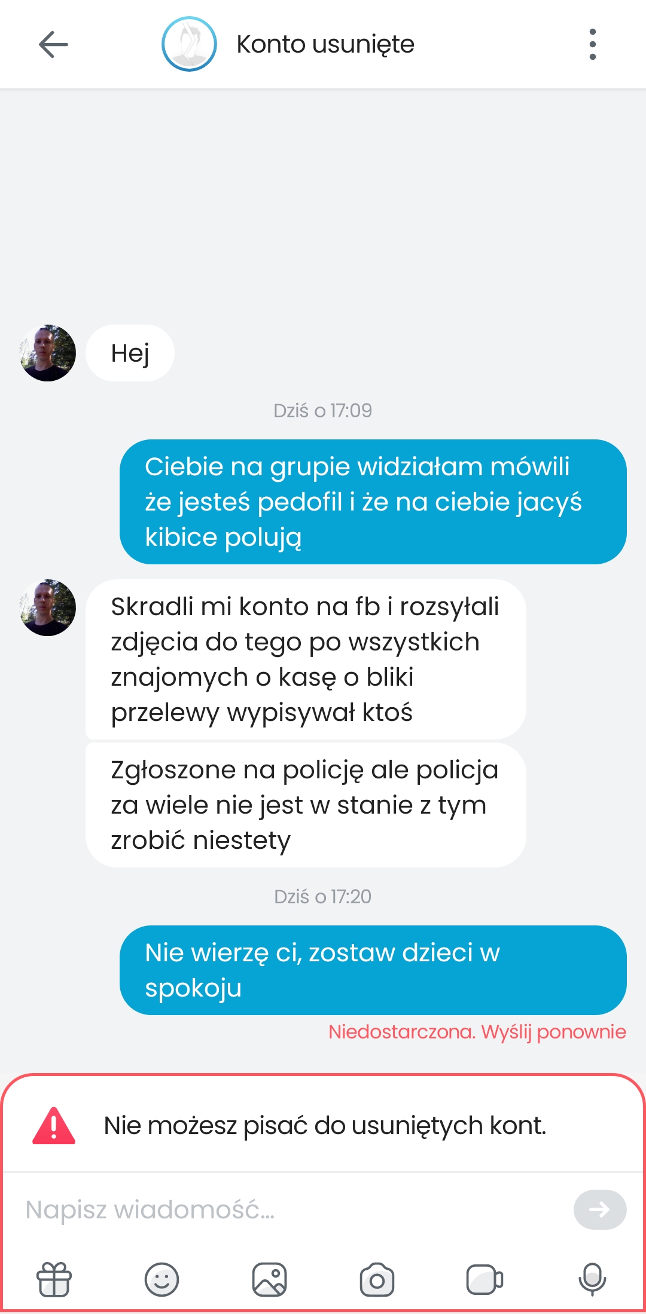Open the image gallery picker icon
This screenshot has width=646, height=1314.
pos(269,1279)
